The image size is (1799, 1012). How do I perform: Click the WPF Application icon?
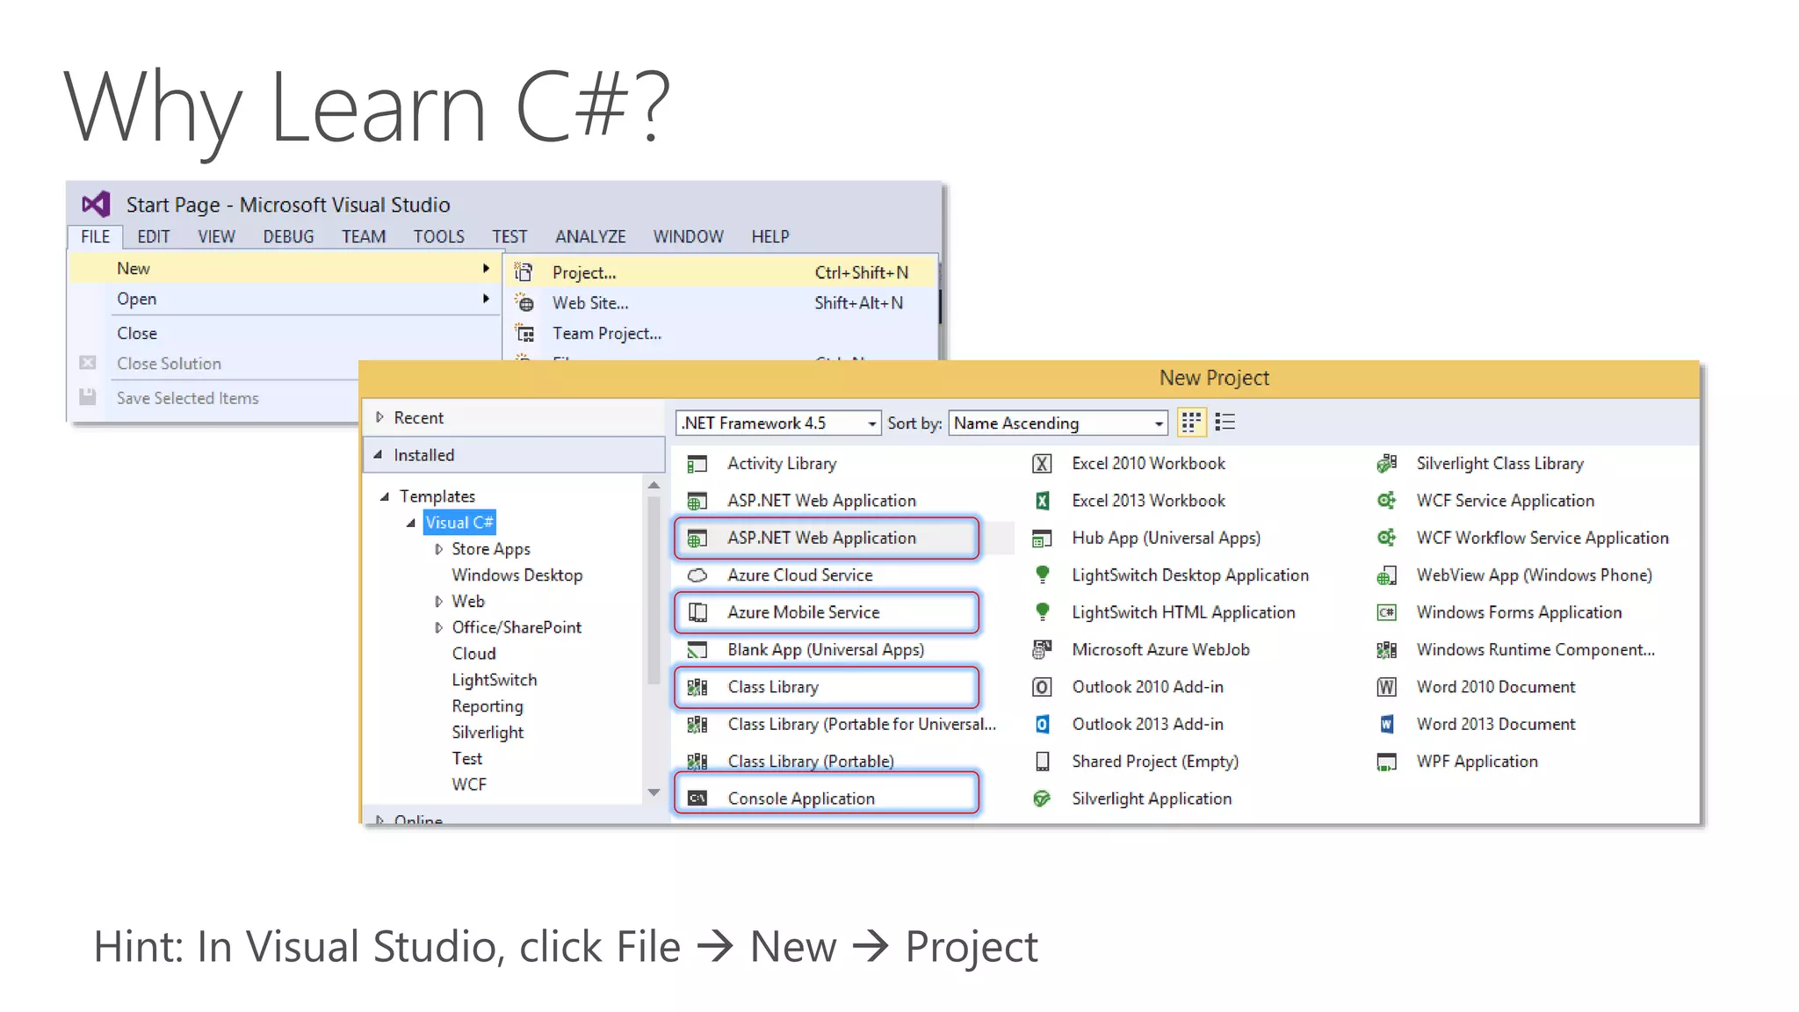(1386, 762)
